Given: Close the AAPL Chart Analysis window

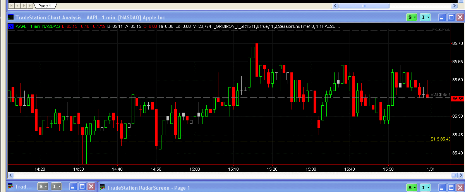Looking at the screenshot, I should point(460,17).
